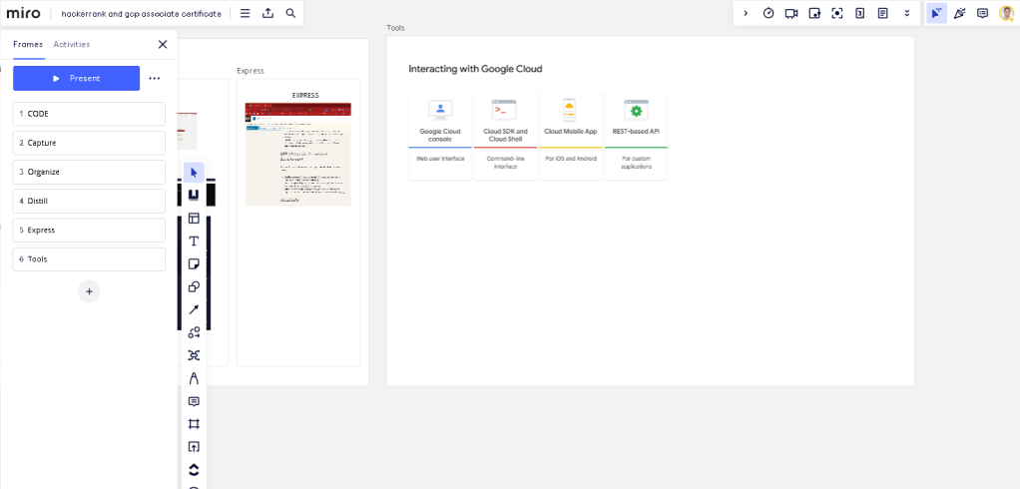Open the Upload tool
This screenshot has width=1020, height=489.
coord(194,447)
